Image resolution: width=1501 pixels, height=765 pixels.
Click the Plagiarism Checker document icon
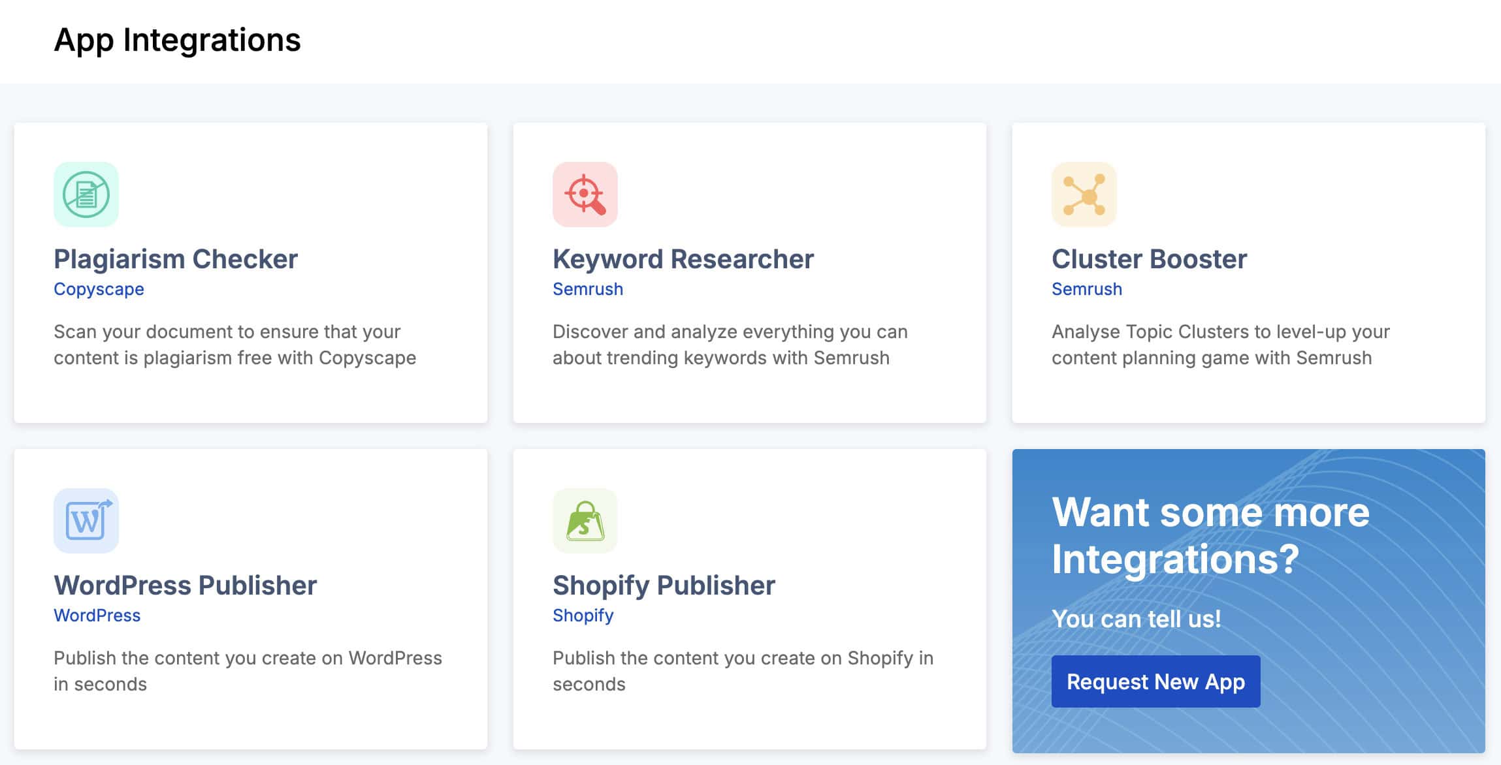[x=86, y=195]
